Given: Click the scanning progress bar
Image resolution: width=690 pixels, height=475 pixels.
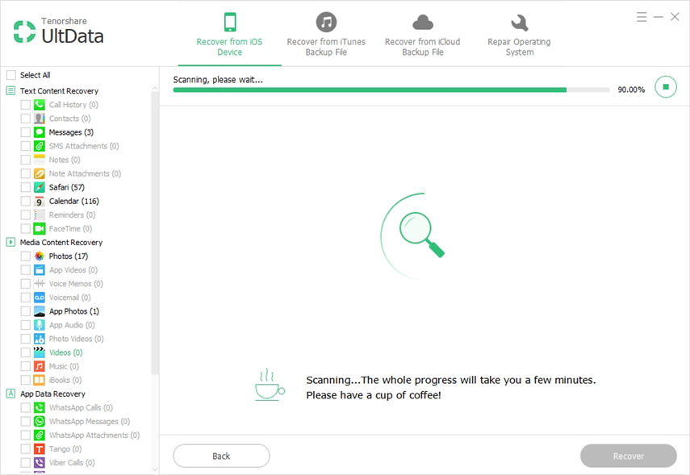Looking at the screenshot, I should click(x=391, y=90).
